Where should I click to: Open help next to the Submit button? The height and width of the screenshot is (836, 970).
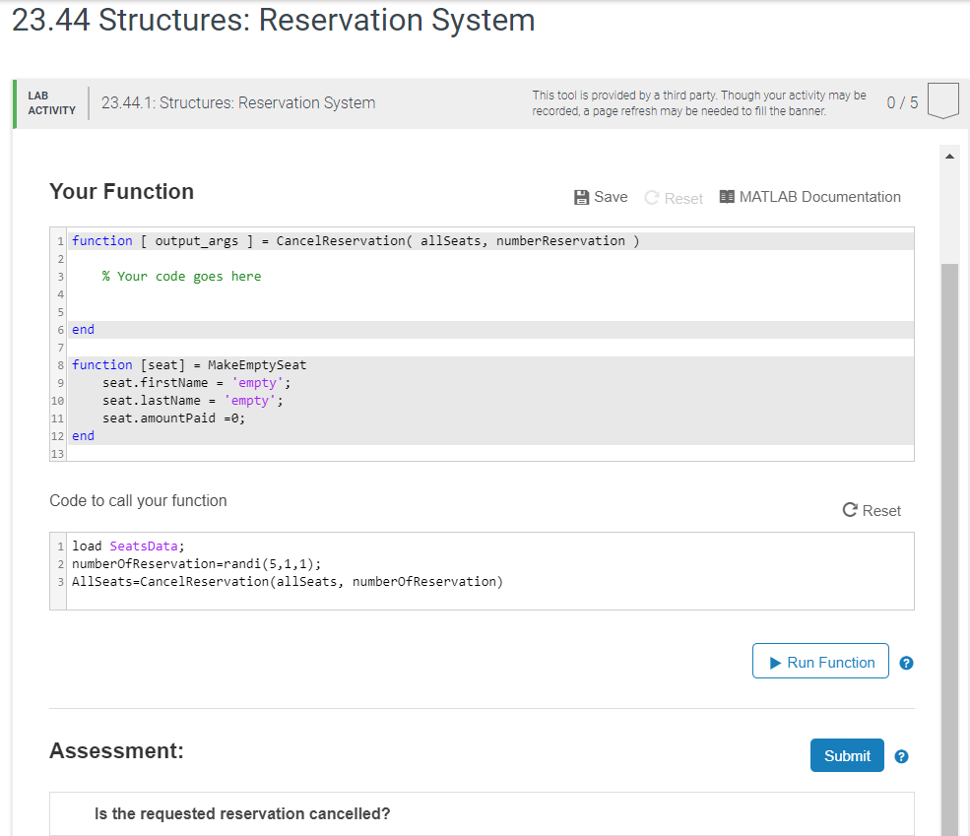(901, 756)
